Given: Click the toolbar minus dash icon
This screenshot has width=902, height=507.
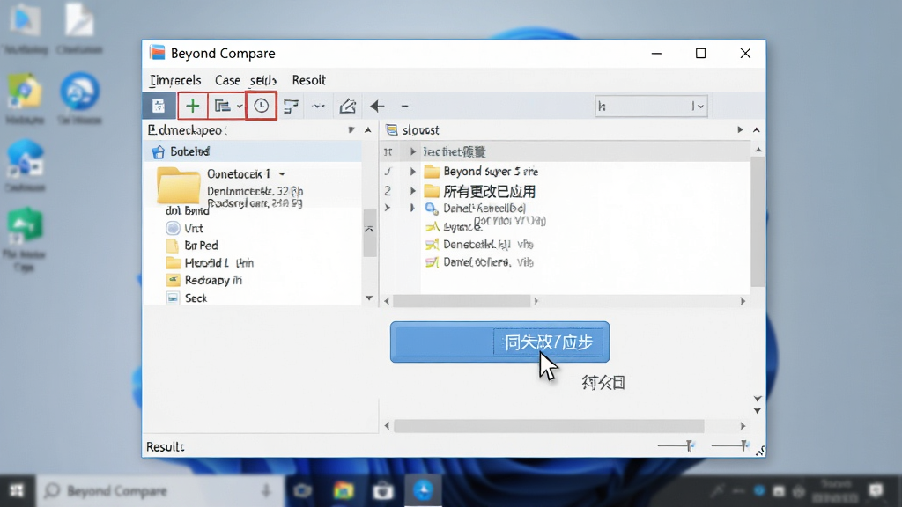Looking at the screenshot, I should [x=404, y=107].
